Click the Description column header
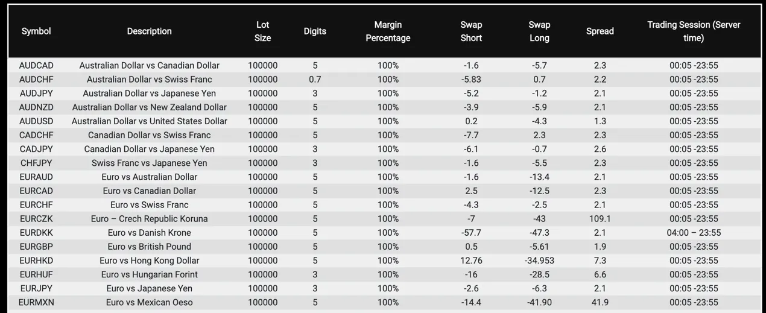 pyautogui.click(x=149, y=31)
